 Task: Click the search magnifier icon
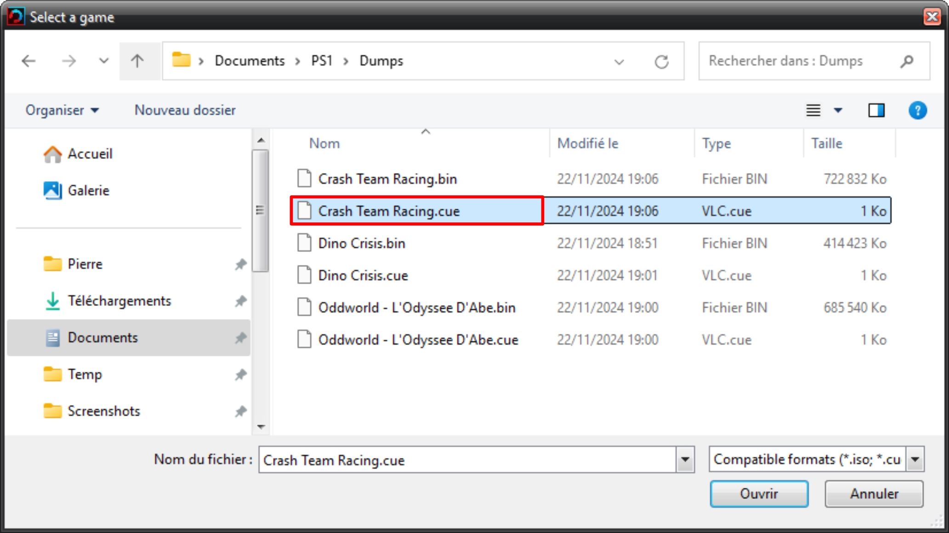coord(907,61)
